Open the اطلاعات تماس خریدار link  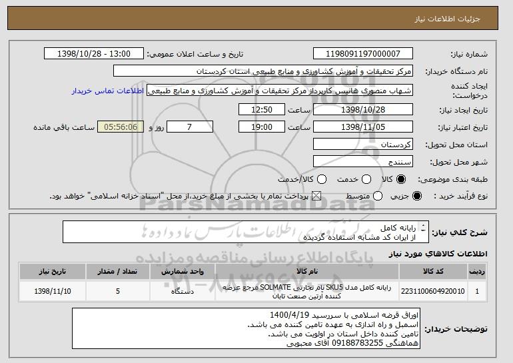tap(108, 91)
